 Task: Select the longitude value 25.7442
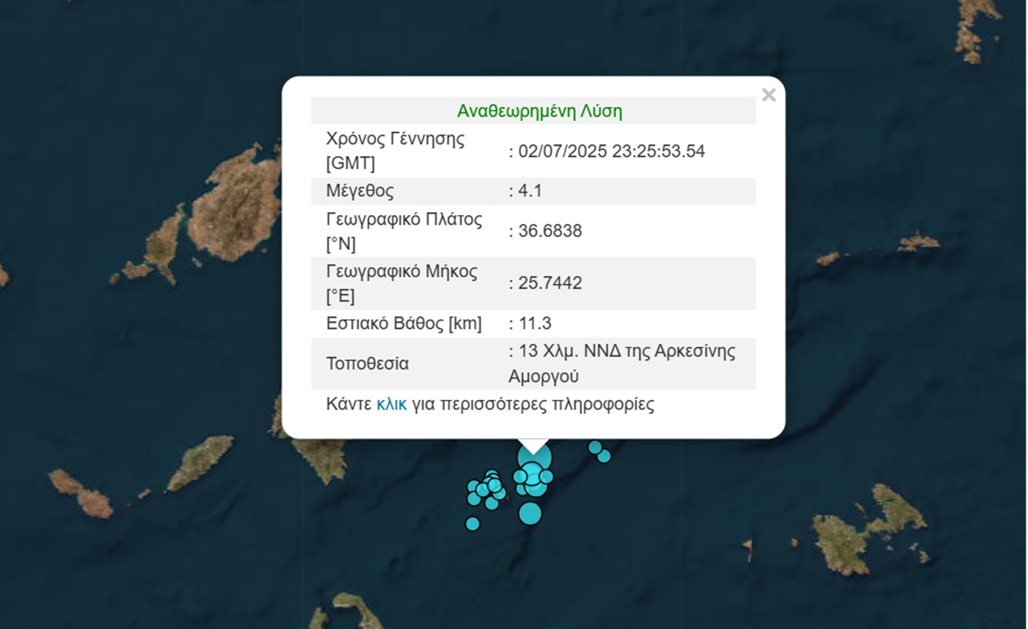tap(550, 283)
